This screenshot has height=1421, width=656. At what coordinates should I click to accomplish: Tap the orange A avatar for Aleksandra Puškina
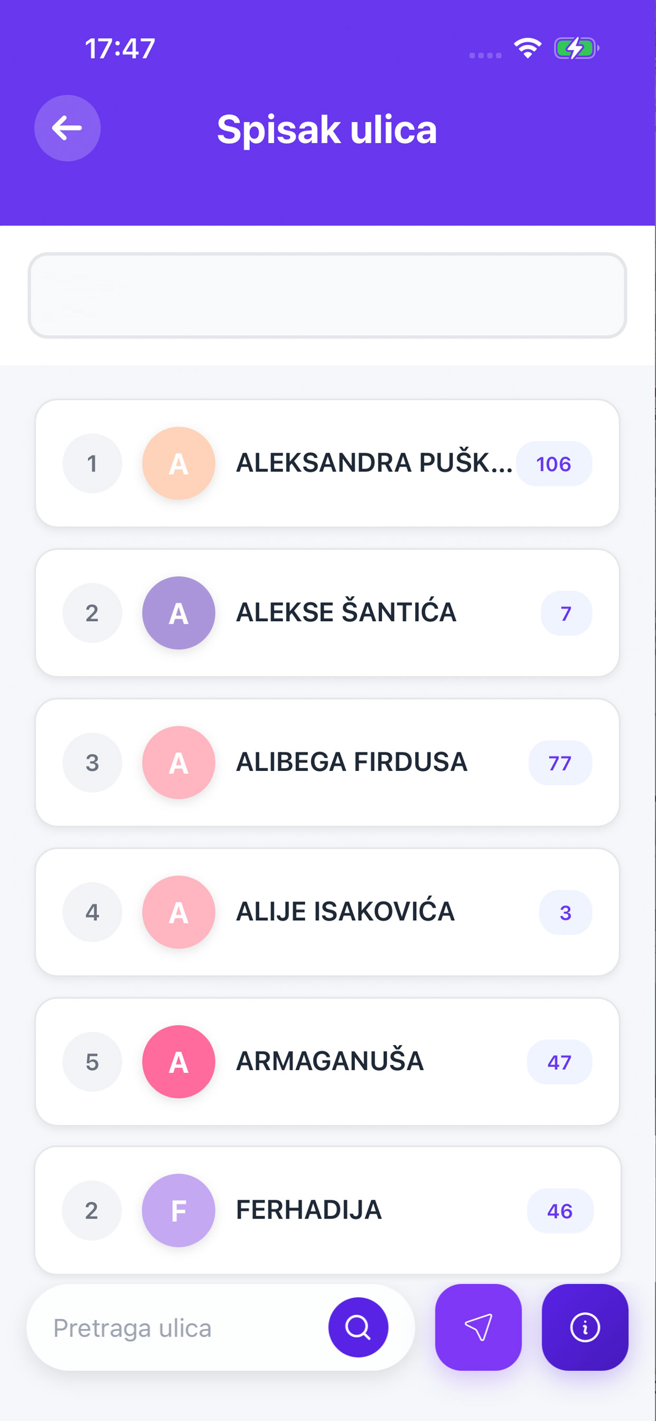click(179, 464)
